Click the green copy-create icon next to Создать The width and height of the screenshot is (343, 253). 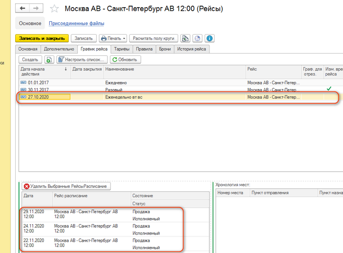(49, 60)
